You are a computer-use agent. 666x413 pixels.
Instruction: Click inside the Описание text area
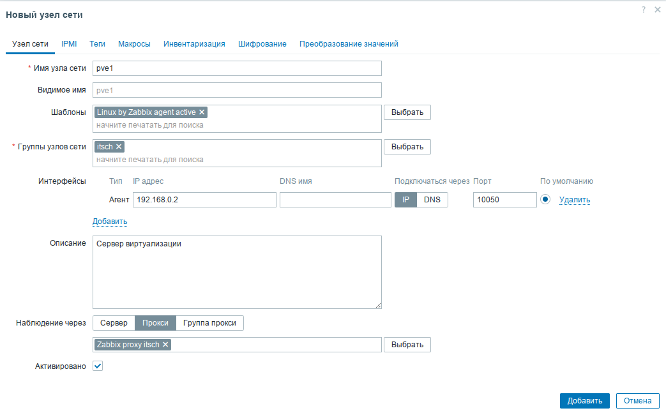tap(236, 271)
